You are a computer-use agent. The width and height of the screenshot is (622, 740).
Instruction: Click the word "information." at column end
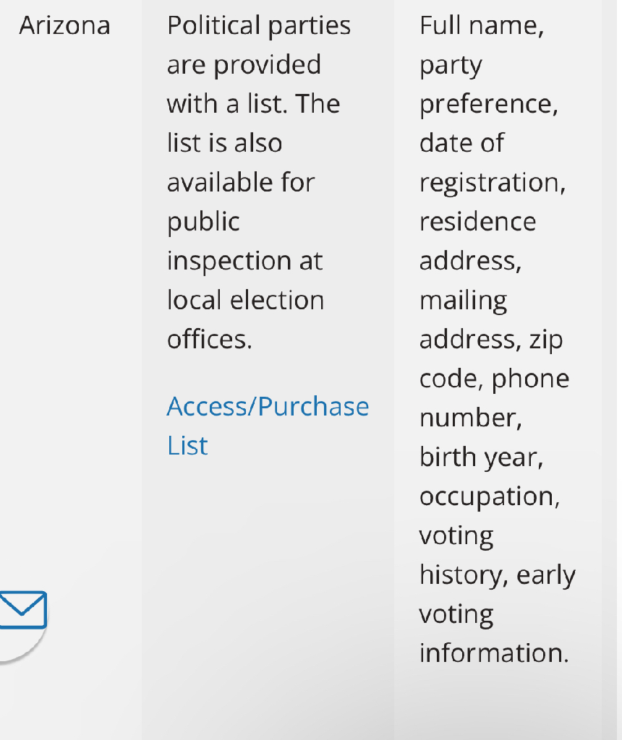coord(494,653)
